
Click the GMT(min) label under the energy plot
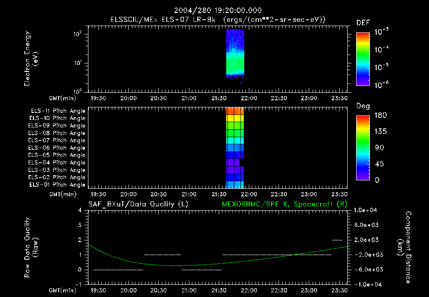click(x=63, y=98)
